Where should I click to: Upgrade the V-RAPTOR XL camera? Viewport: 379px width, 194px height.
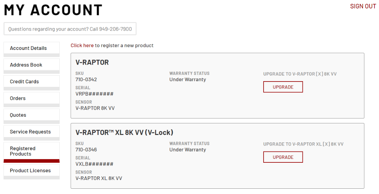[283, 157]
